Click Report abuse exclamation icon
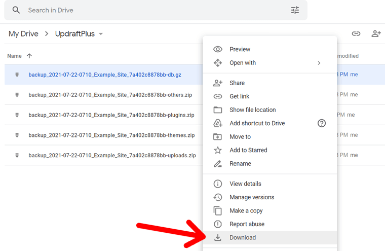 pyautogui.click(x=217, y=224)
